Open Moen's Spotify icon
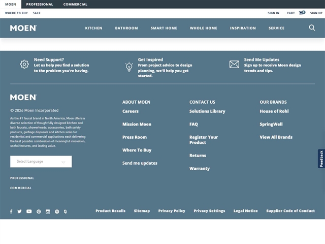The image size is (325, 244). coord(57,211)
